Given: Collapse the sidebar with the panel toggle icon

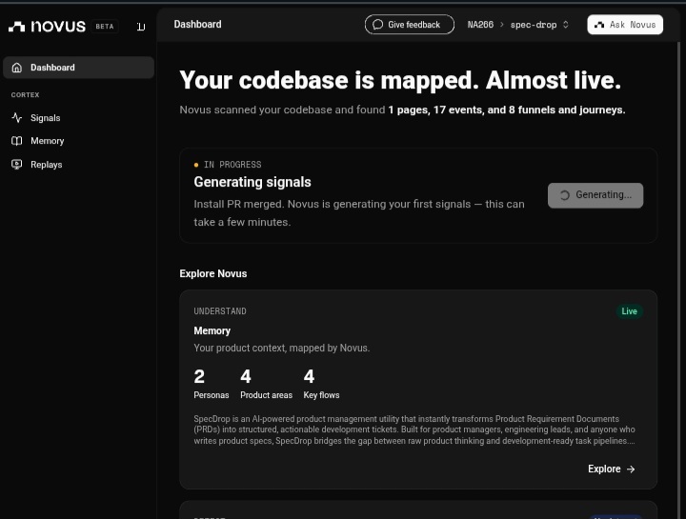Looking at the screenshot, I should [x=141, y=27].
